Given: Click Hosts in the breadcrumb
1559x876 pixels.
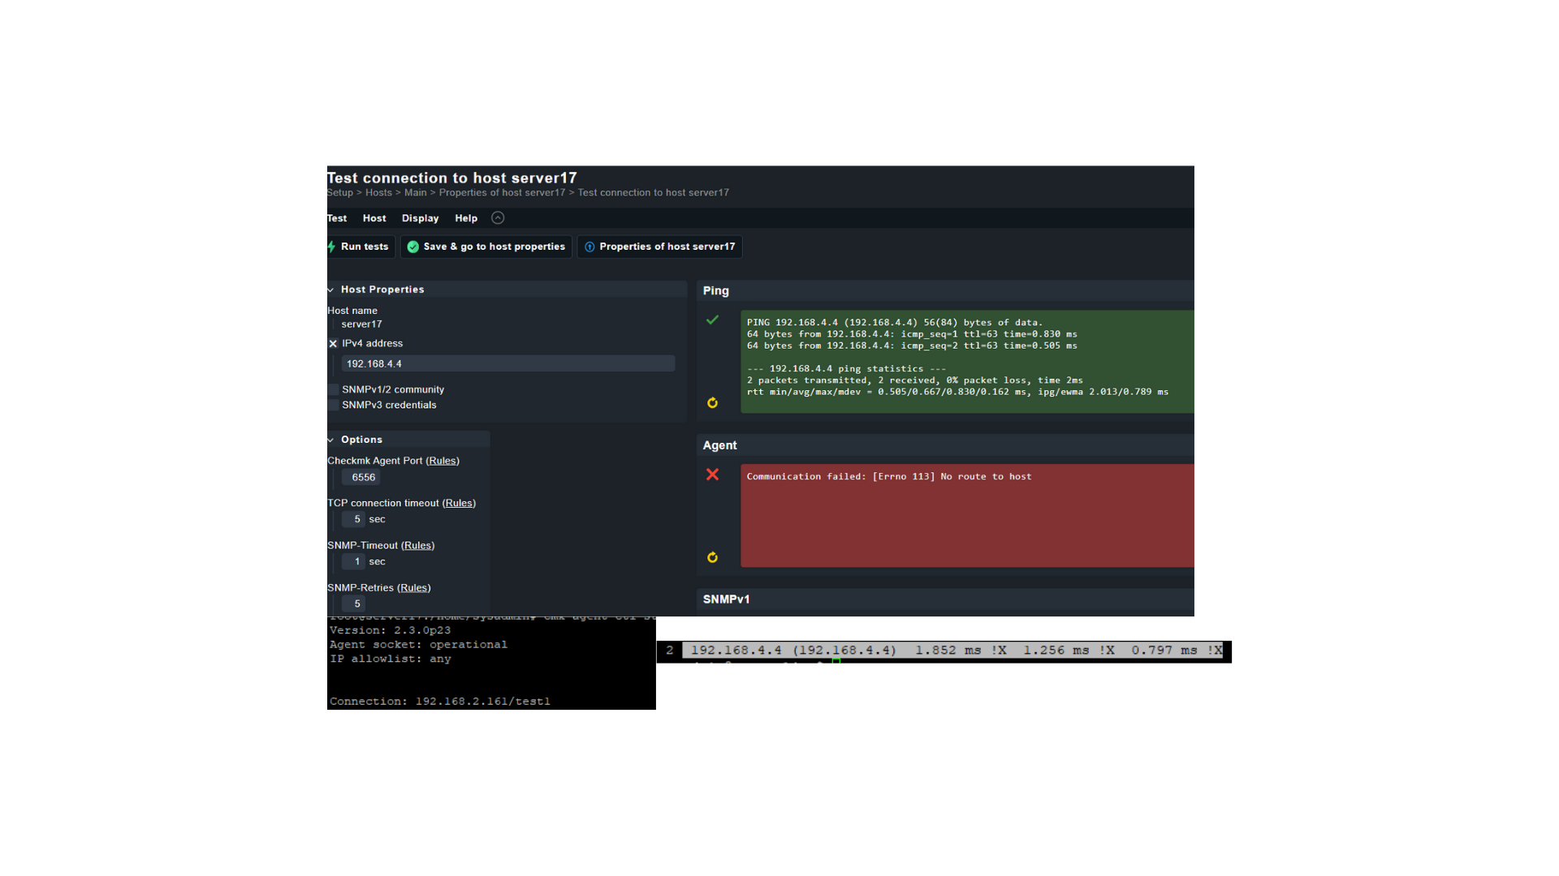Looking at the screenshot, I should click(378, 193).
